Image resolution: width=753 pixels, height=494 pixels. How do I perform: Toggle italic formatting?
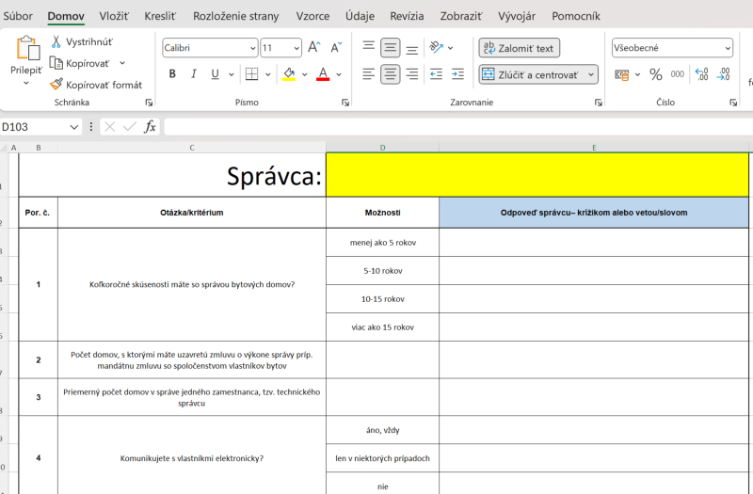[194, 74]
